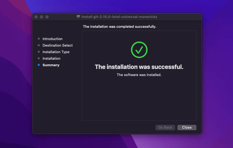The width and height of the screenshot is (233, 148).
Task: Click the bullet next to Introduction
Action: point(39,39)
